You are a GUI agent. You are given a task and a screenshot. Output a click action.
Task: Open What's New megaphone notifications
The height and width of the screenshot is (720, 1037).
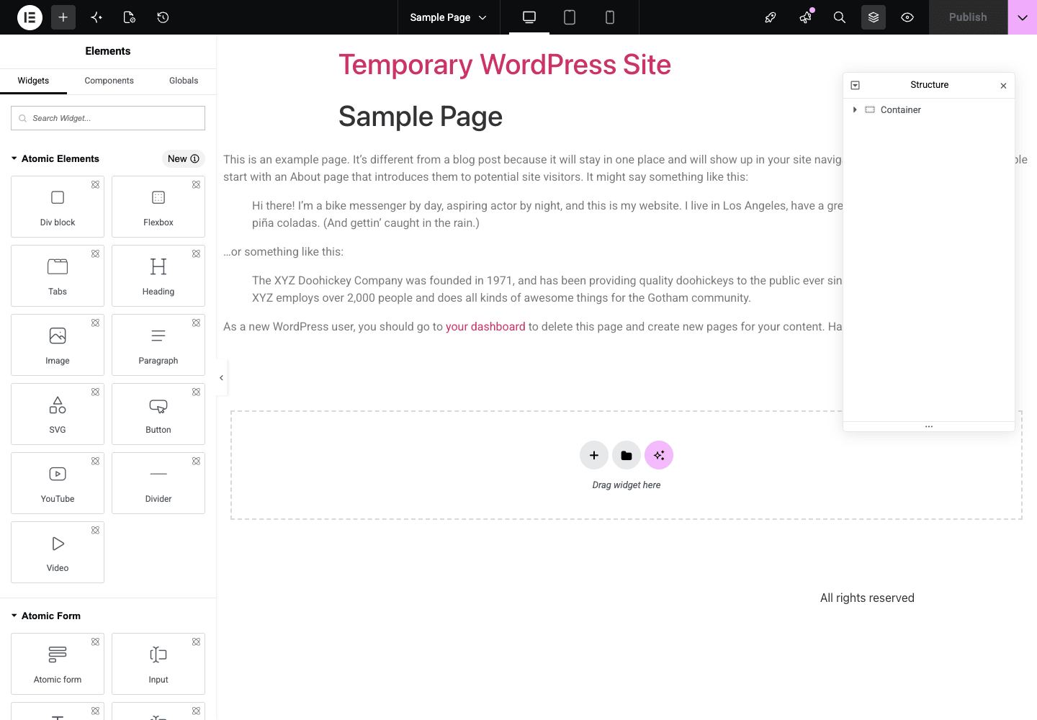coord(805,17)
